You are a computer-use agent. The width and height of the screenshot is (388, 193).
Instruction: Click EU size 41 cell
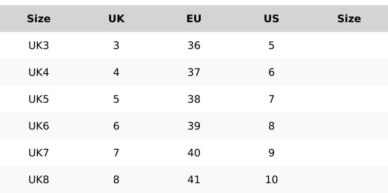pos(194,180)
